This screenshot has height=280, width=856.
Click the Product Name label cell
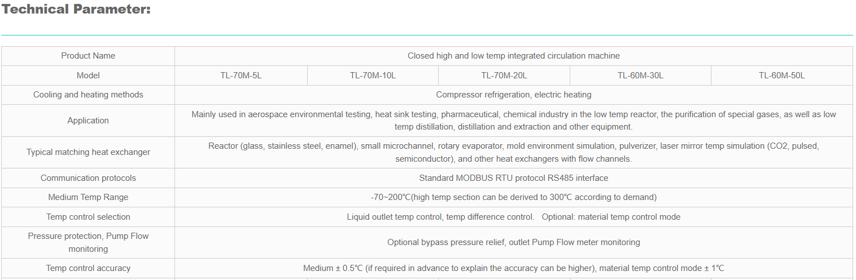point(88,56)
